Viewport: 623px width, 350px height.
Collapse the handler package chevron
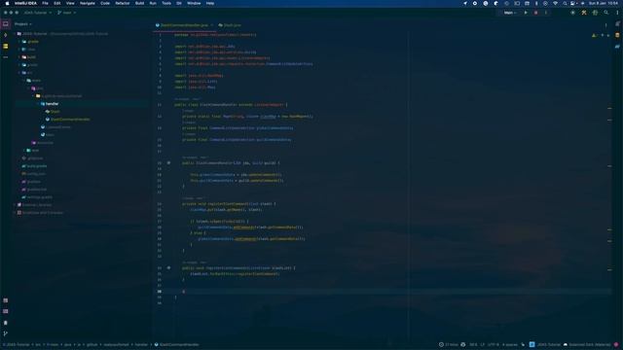pos(38,104)
